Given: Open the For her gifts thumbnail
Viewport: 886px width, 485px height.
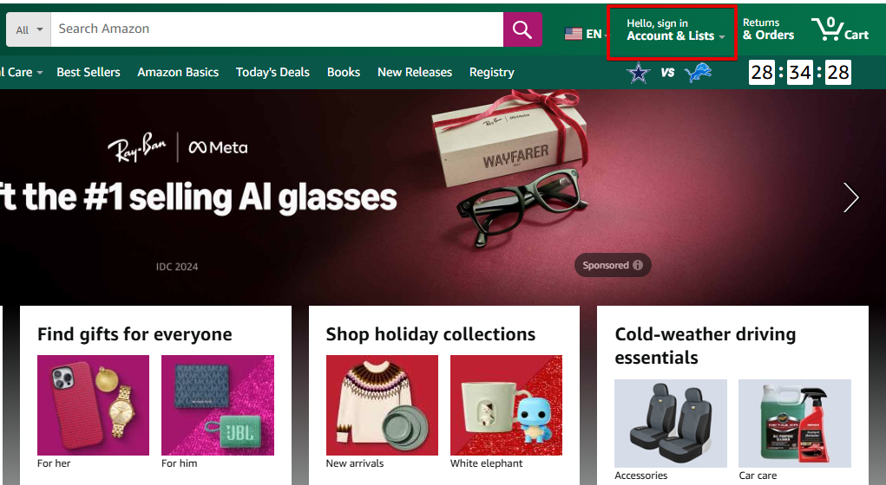Looking at the screenshot, I should [93, 405].
